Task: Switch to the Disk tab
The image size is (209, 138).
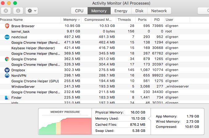Action: tap(139, 11)
